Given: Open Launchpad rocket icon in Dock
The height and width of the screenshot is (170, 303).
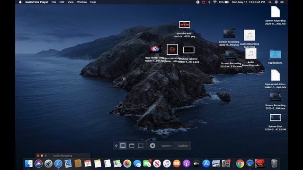Looking at the screenshot, I should (x=48, y=164).
